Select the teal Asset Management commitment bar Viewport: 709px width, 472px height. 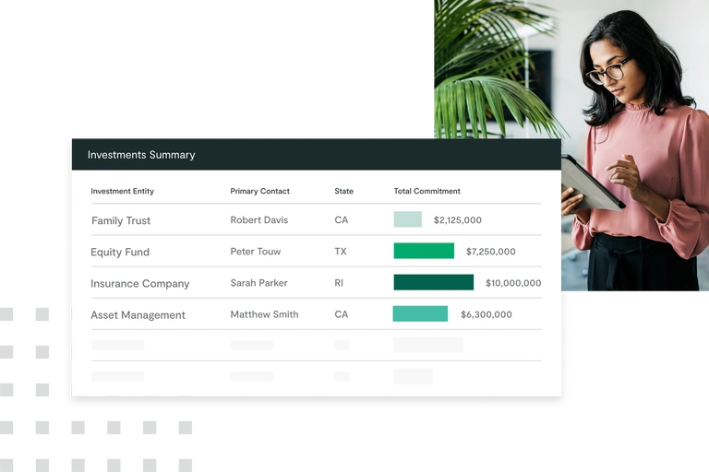420,313
